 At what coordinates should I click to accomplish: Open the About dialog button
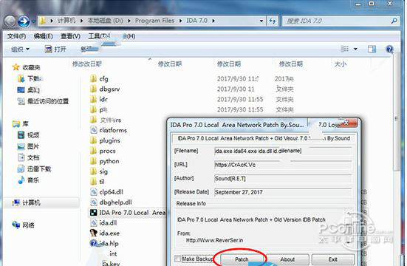(287, 259)
